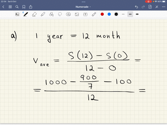Image resolution: width=167 pixels, height=125 pixels.
Task: Open the Elements sticker tool
Action: pos(68,14)
